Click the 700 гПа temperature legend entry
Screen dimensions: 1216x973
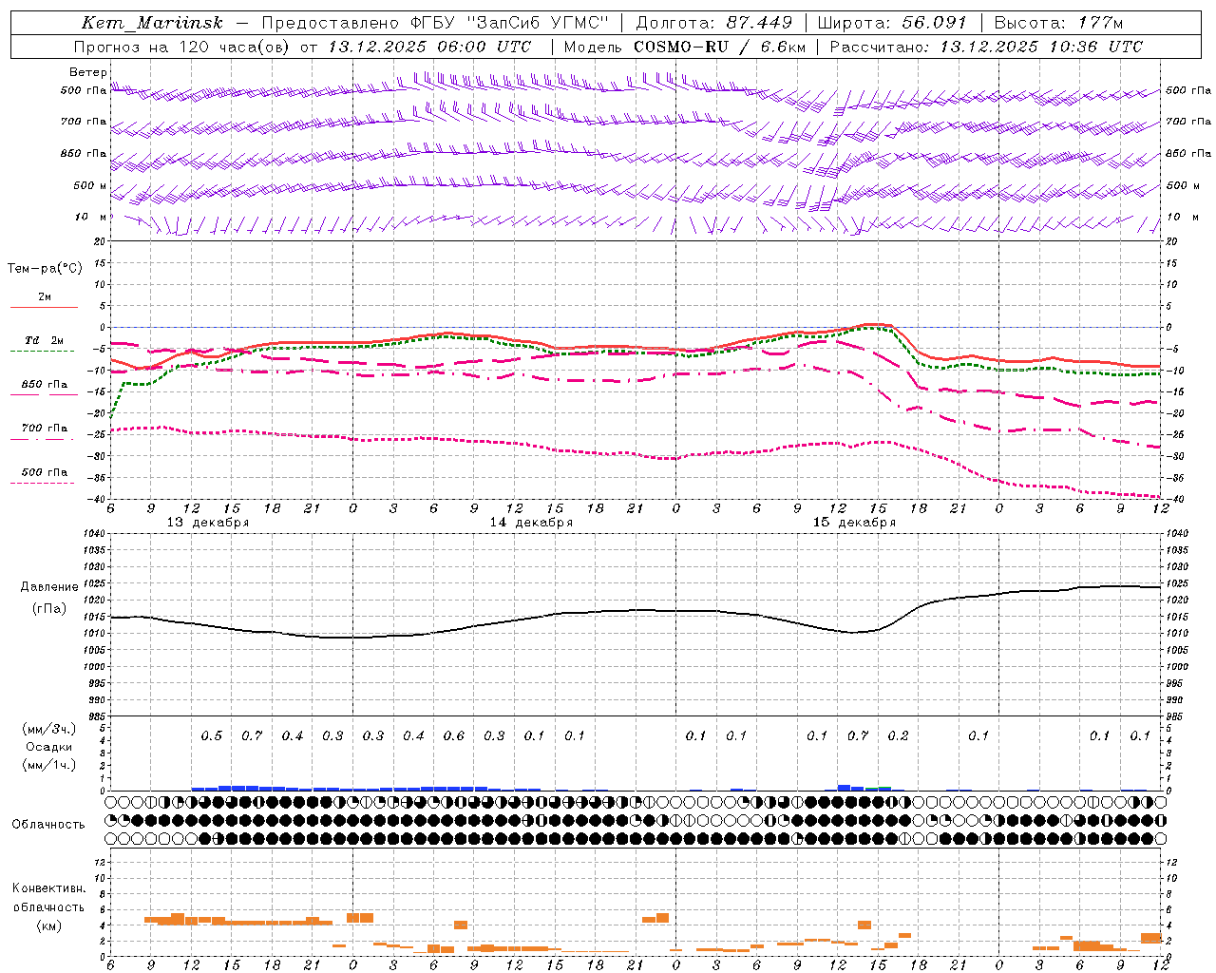tap(45, 429)
